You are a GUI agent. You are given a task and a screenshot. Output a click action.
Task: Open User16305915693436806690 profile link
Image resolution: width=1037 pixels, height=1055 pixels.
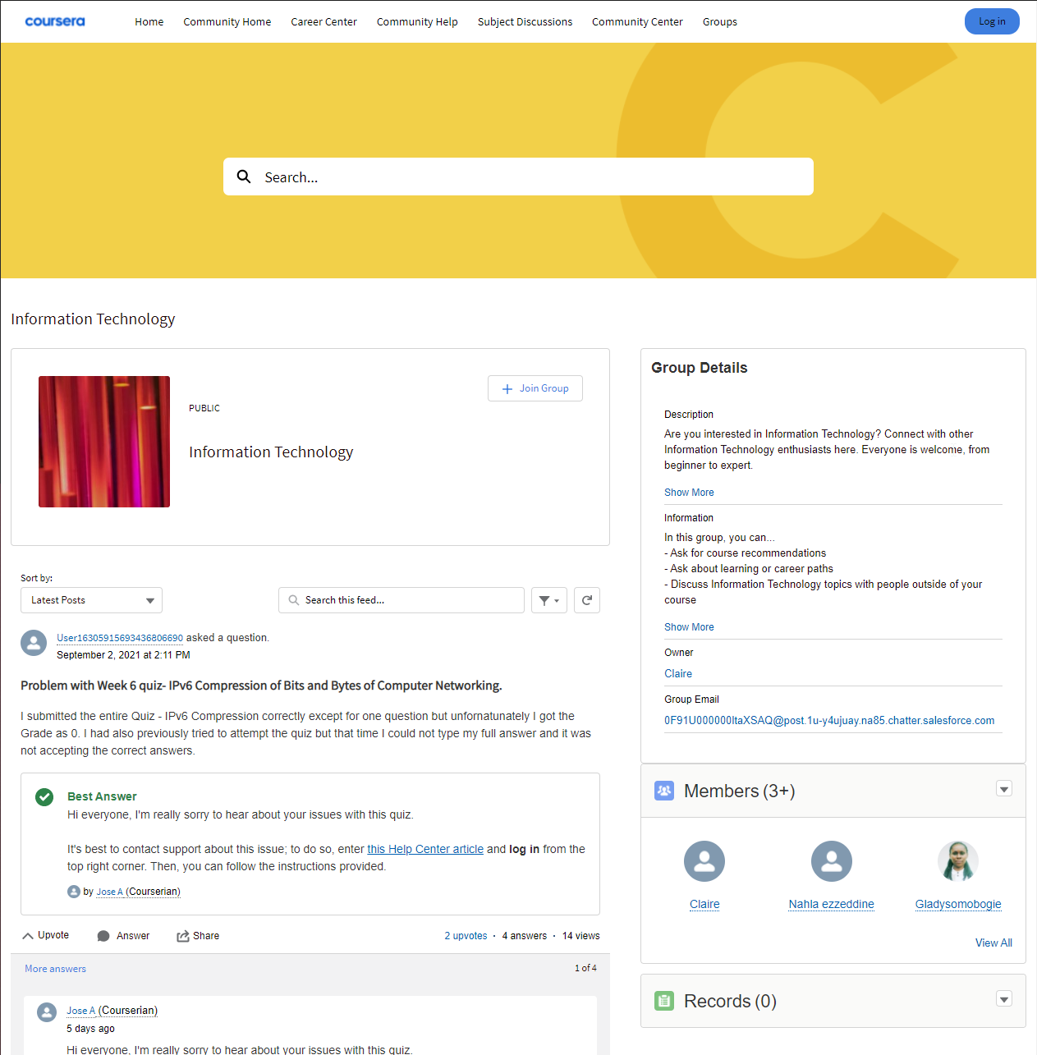click(120, 638)
